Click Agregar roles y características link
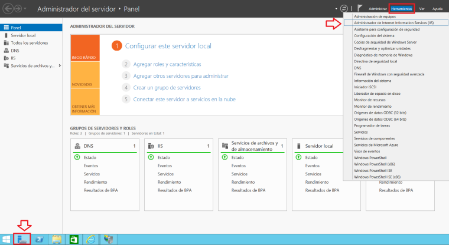The height and width of the screenshot is (245, 449). [x=167, y=64]
